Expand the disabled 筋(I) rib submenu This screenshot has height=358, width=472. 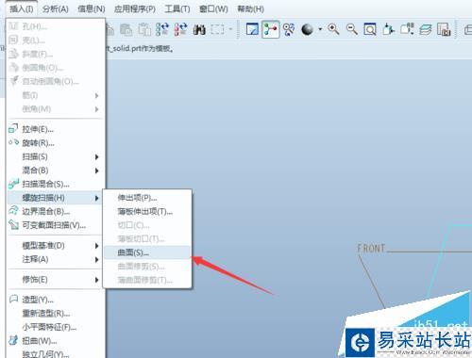point(55,95)
